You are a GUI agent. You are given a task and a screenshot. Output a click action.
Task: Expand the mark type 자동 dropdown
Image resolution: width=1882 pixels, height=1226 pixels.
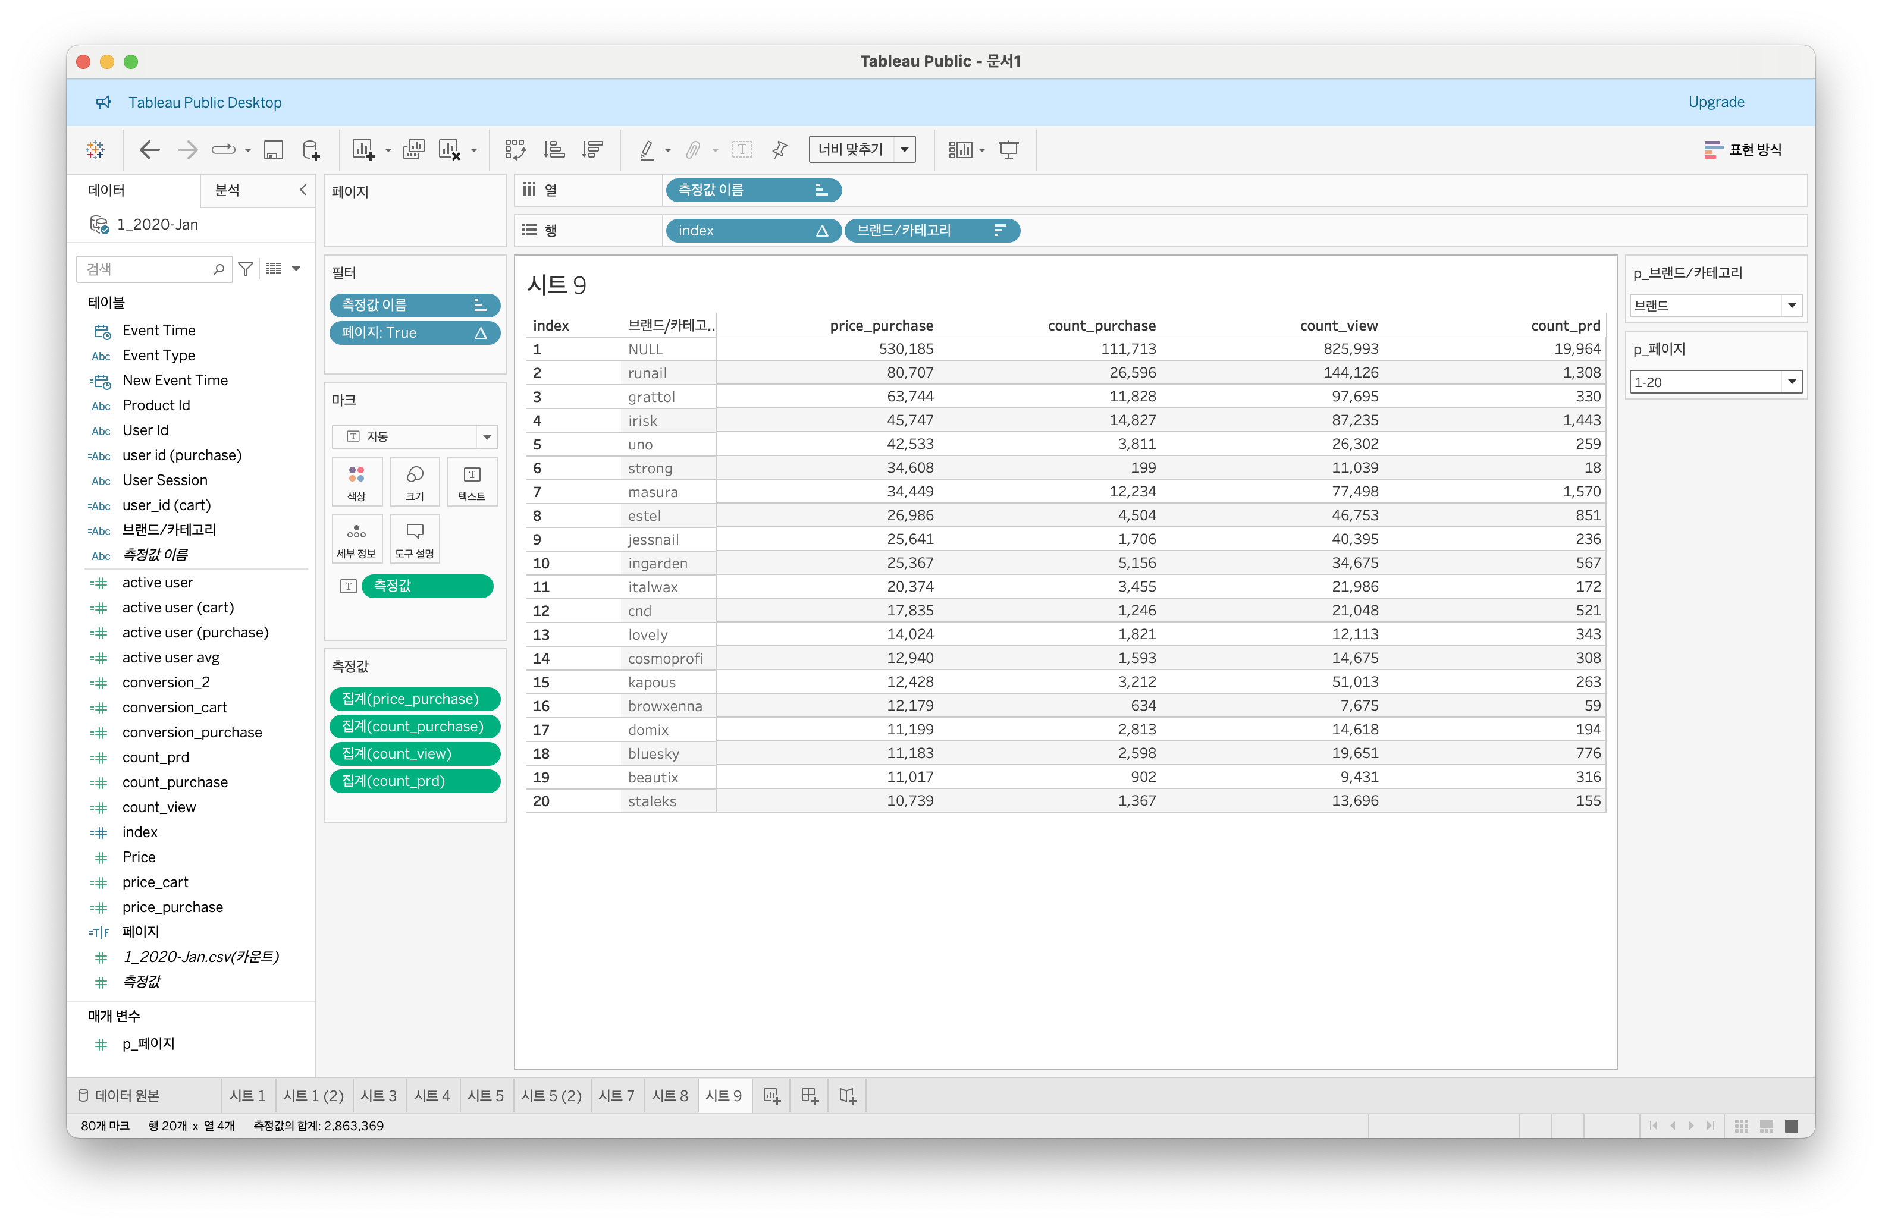click(487, 436)
